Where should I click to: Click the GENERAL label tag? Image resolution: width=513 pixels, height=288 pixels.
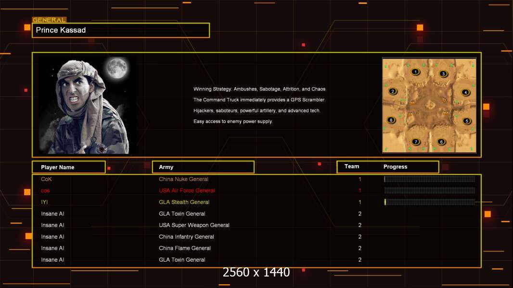coord(49,20)
